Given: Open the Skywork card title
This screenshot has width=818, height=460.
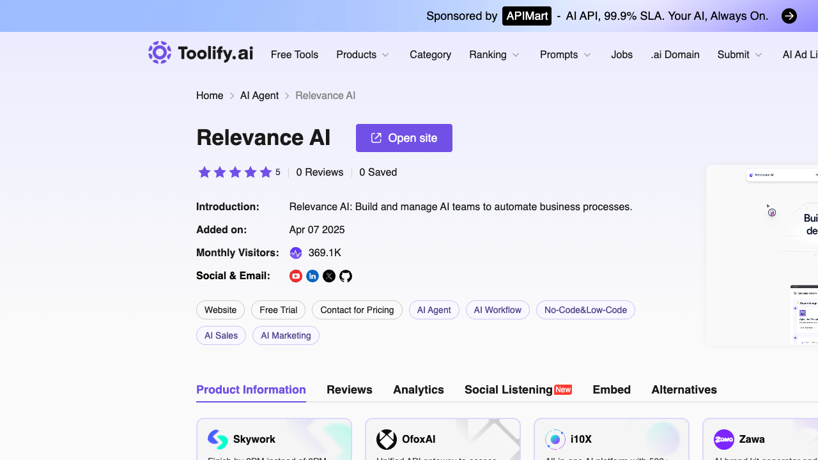Looking at the screenshot, I should pos(254,440).
